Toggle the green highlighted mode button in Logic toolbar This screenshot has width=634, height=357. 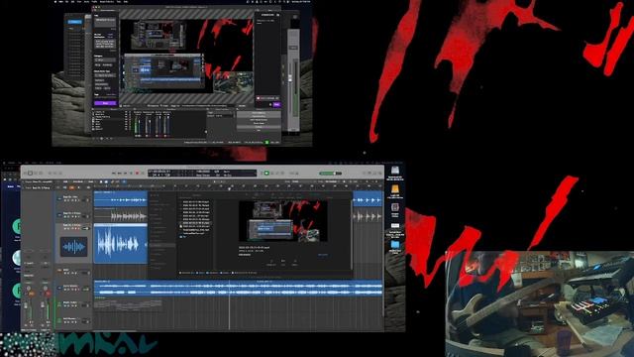(x=266, y=174)
